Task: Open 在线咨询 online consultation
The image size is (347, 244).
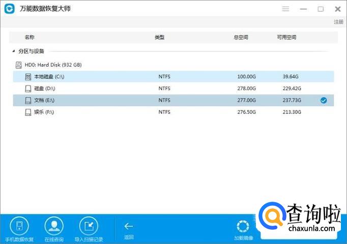Action: (x=54, y=230)
